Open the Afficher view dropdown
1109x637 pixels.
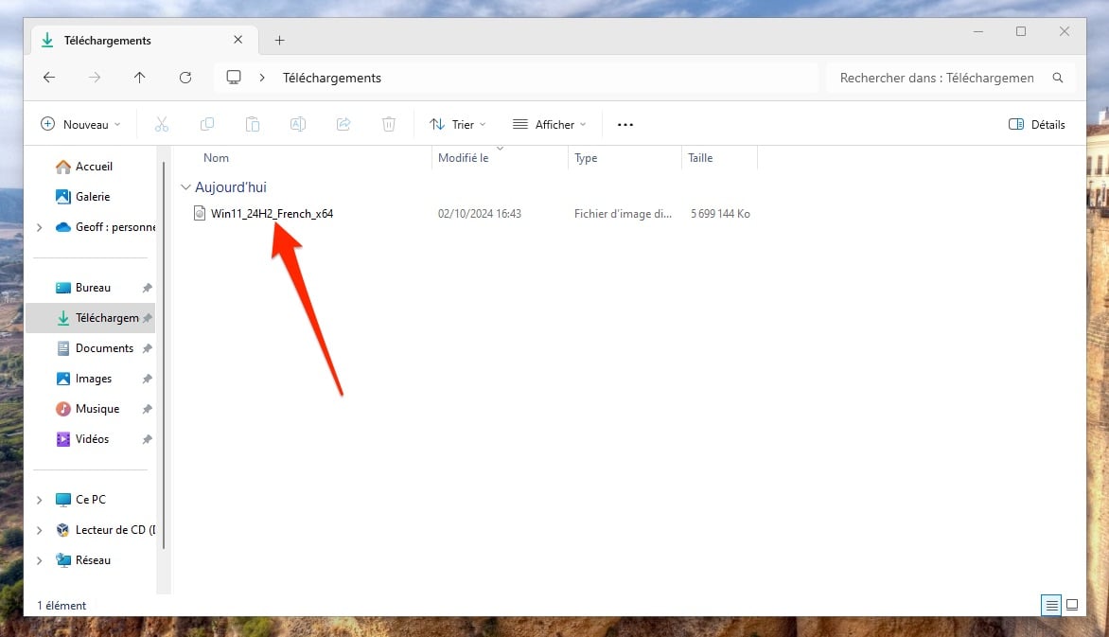coord(550,125)
